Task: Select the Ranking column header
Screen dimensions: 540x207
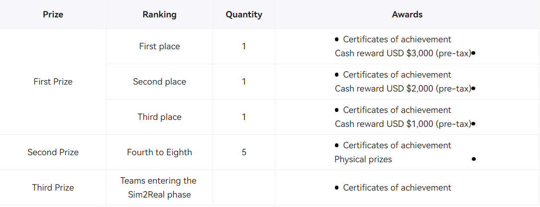Action: 159,14
